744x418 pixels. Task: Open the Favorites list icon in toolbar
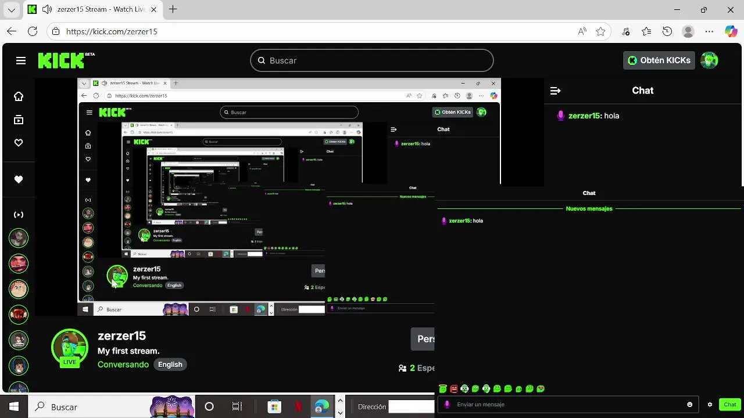(646, 31)
